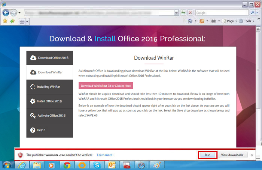Screen dimensions: 262x170
Task: Select the Install Office 2016 sidebar item
Action: 50,101
